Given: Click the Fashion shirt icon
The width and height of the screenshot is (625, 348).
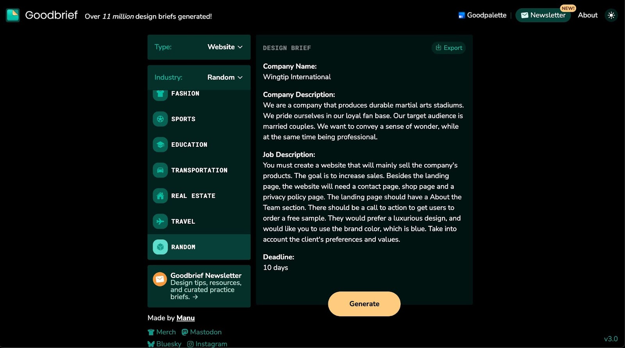Looking at the screenshot, I should pos(160,95).
